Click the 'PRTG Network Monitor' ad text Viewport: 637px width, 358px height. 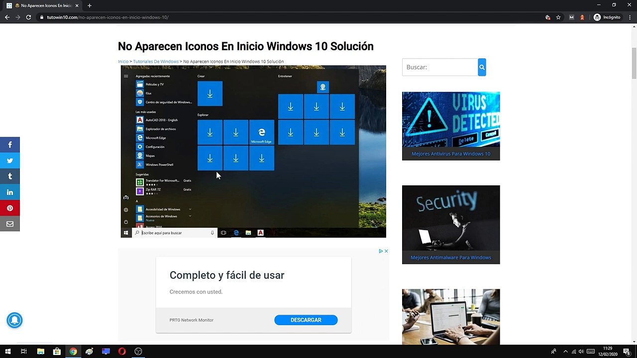click(192, 320)
